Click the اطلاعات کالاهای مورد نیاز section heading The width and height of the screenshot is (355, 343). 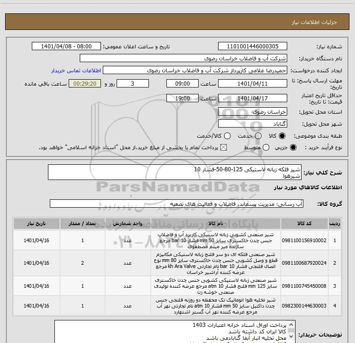tap(308, 187)
